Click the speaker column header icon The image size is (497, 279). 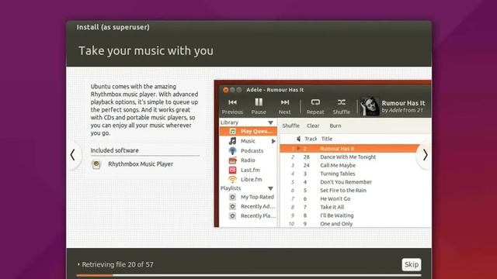298,139
